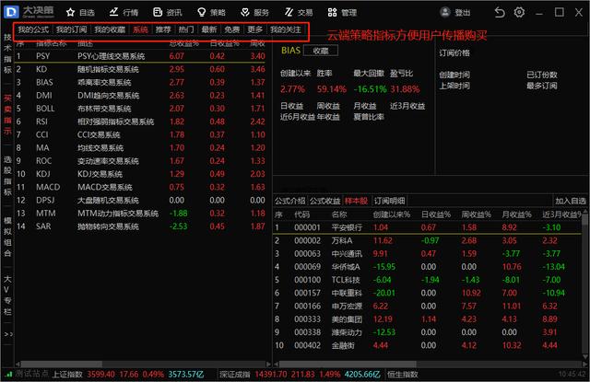Switch to 我的关注 tab
Screen dimensions: 590x382
pyautogui.click(x=285, y=29)
